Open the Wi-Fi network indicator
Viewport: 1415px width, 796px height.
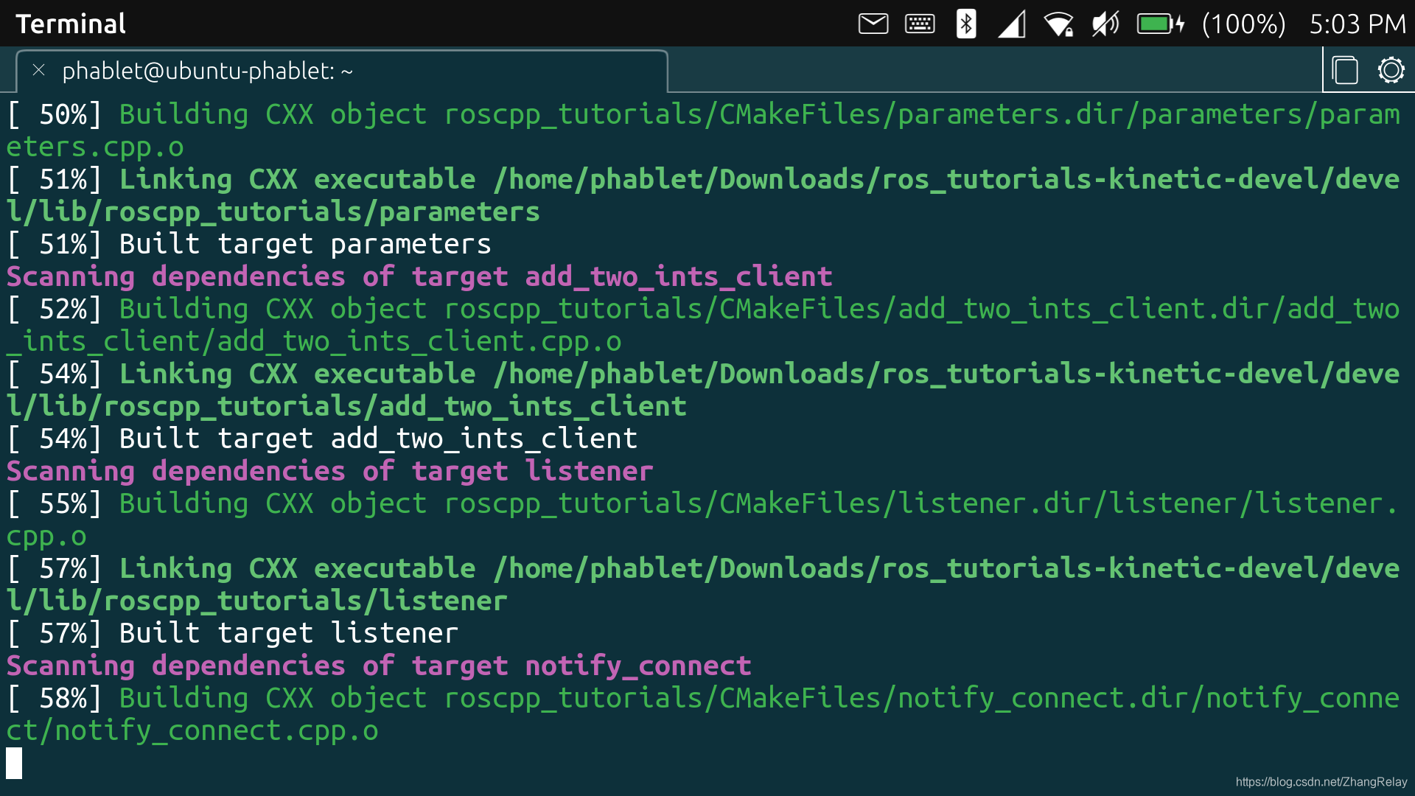pos(1059,24)
